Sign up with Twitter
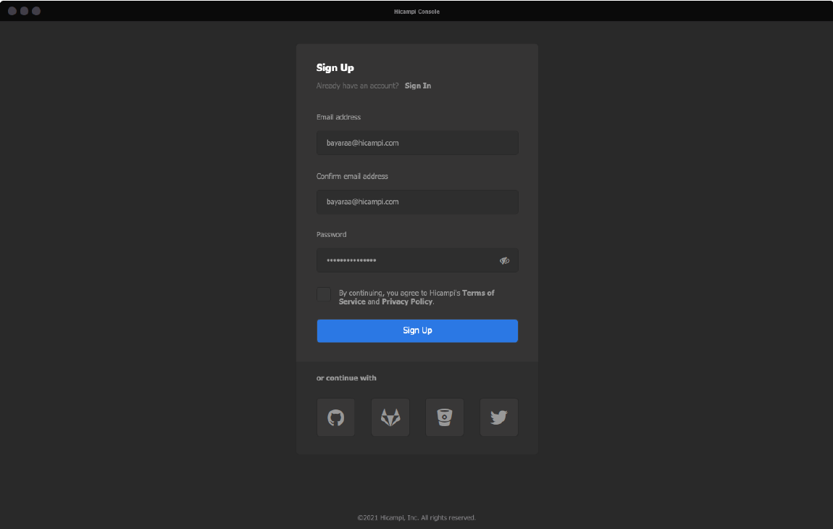The height and width of the screenshot is (529, 833). 498,417
